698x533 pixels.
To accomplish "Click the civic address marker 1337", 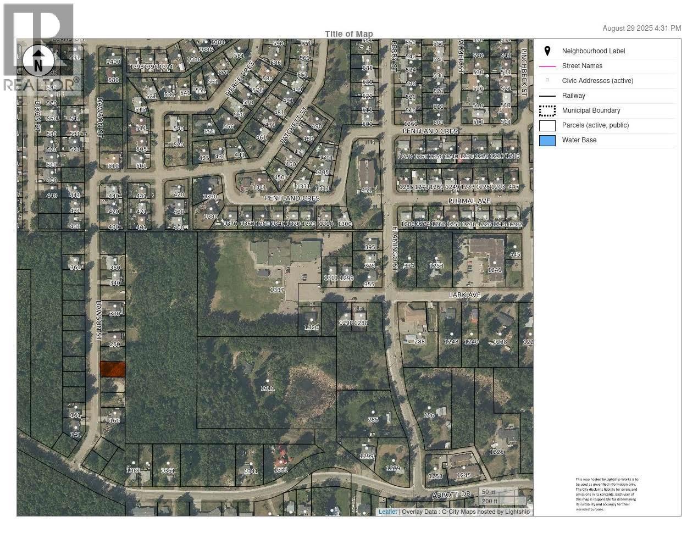I will [x=276, y=290].
